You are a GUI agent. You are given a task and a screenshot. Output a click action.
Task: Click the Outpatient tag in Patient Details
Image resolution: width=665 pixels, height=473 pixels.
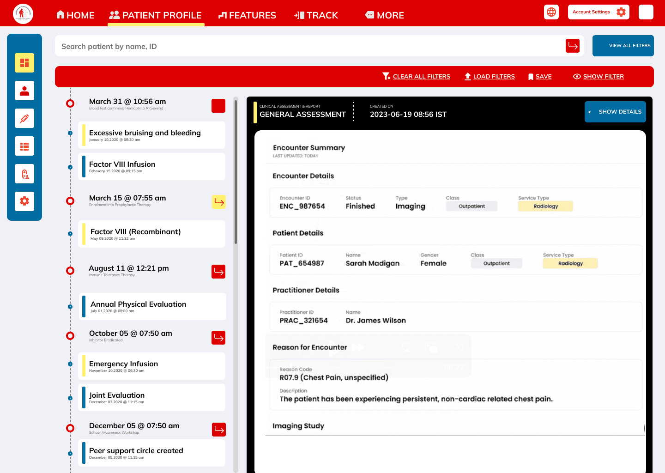[496, 263]
